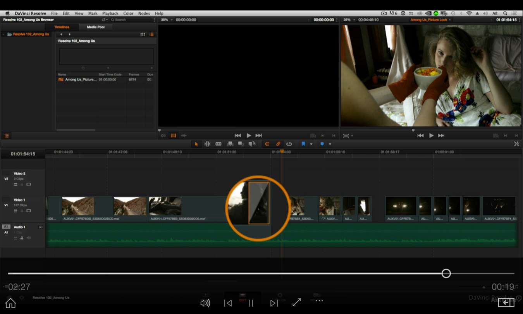523x314 pixels.
Task: Click the loop icon in timeline toolbar
Action: pos(289,144)
